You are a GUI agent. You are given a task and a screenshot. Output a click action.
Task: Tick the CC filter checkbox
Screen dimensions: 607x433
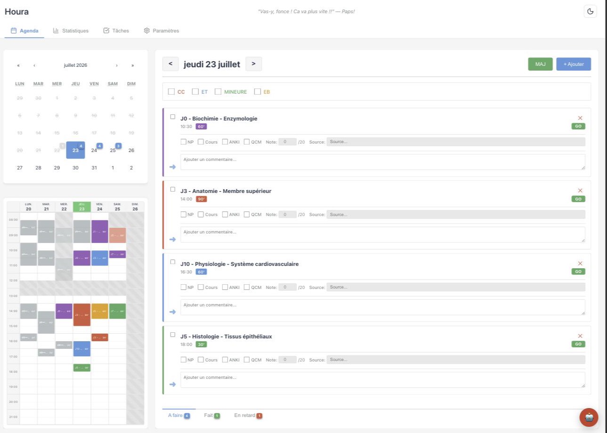(x=171, y=92)
